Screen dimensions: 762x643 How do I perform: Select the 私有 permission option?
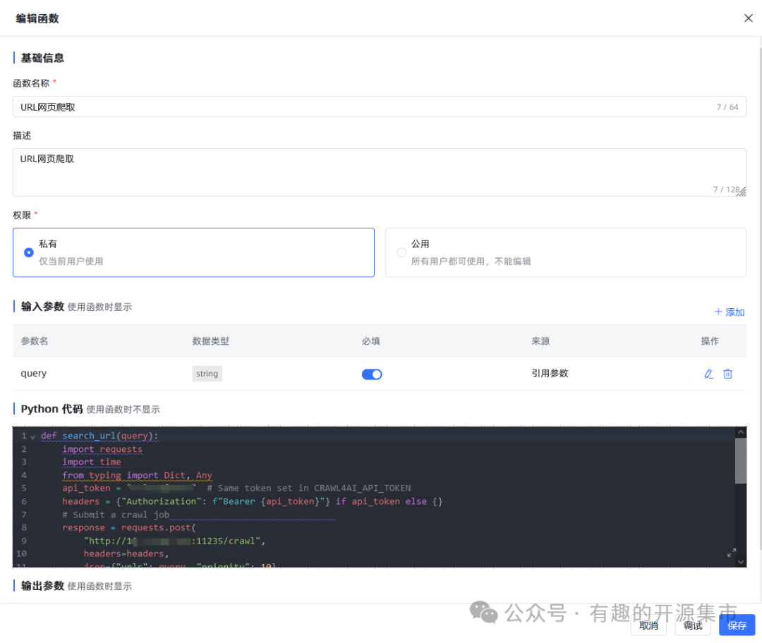tap(29, 252)
